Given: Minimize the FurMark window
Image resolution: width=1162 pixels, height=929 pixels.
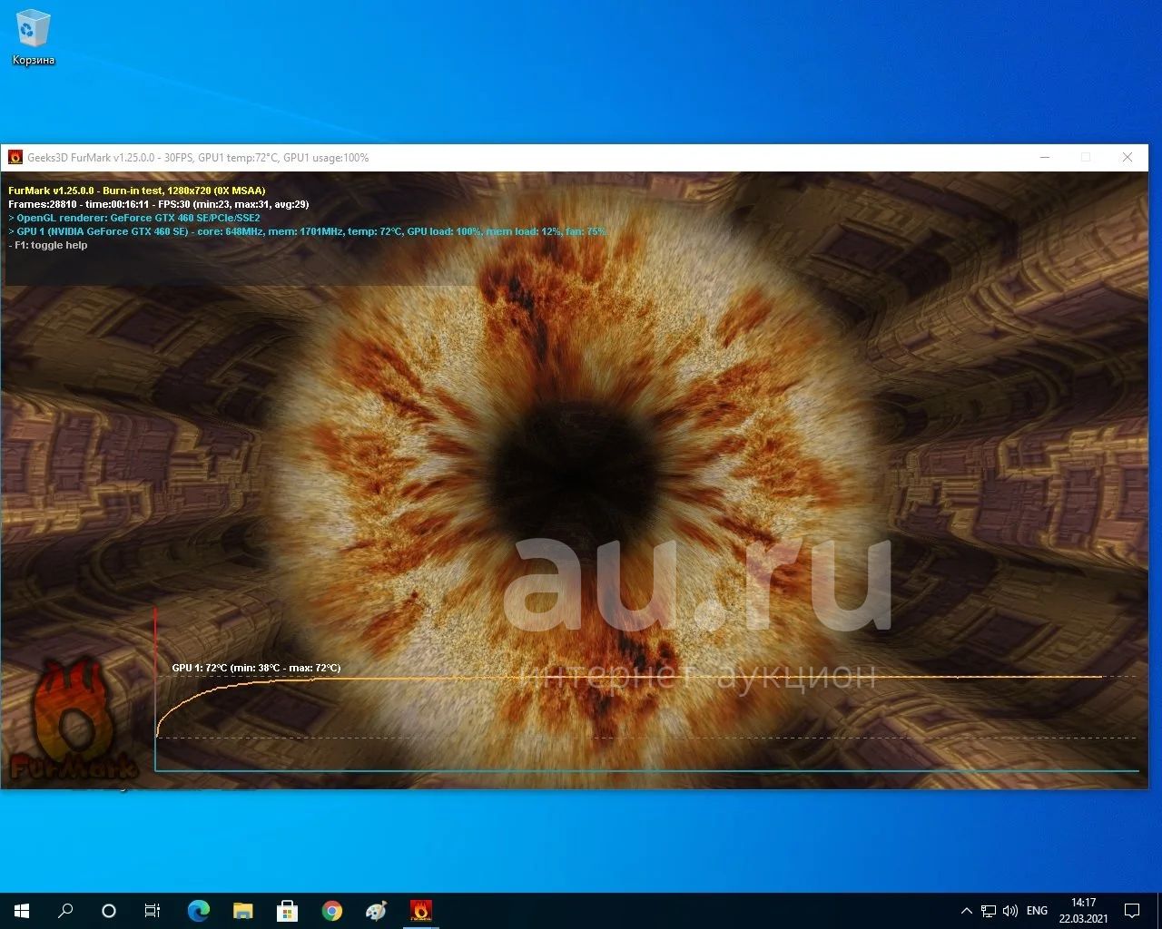Looking at the screenshot, I should click(1045, 157).
